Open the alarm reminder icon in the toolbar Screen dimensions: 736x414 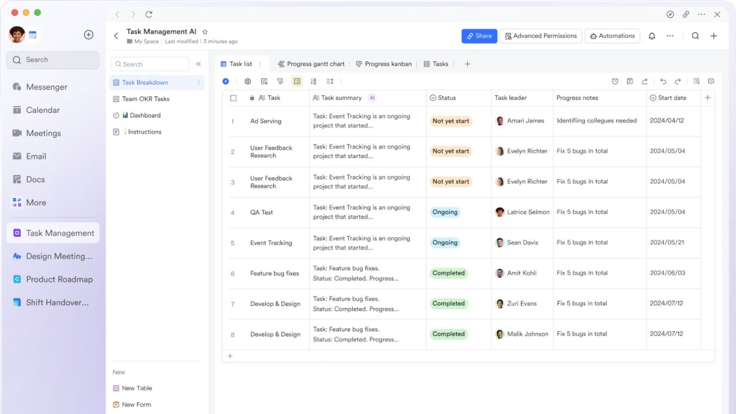tap(615, 81)
